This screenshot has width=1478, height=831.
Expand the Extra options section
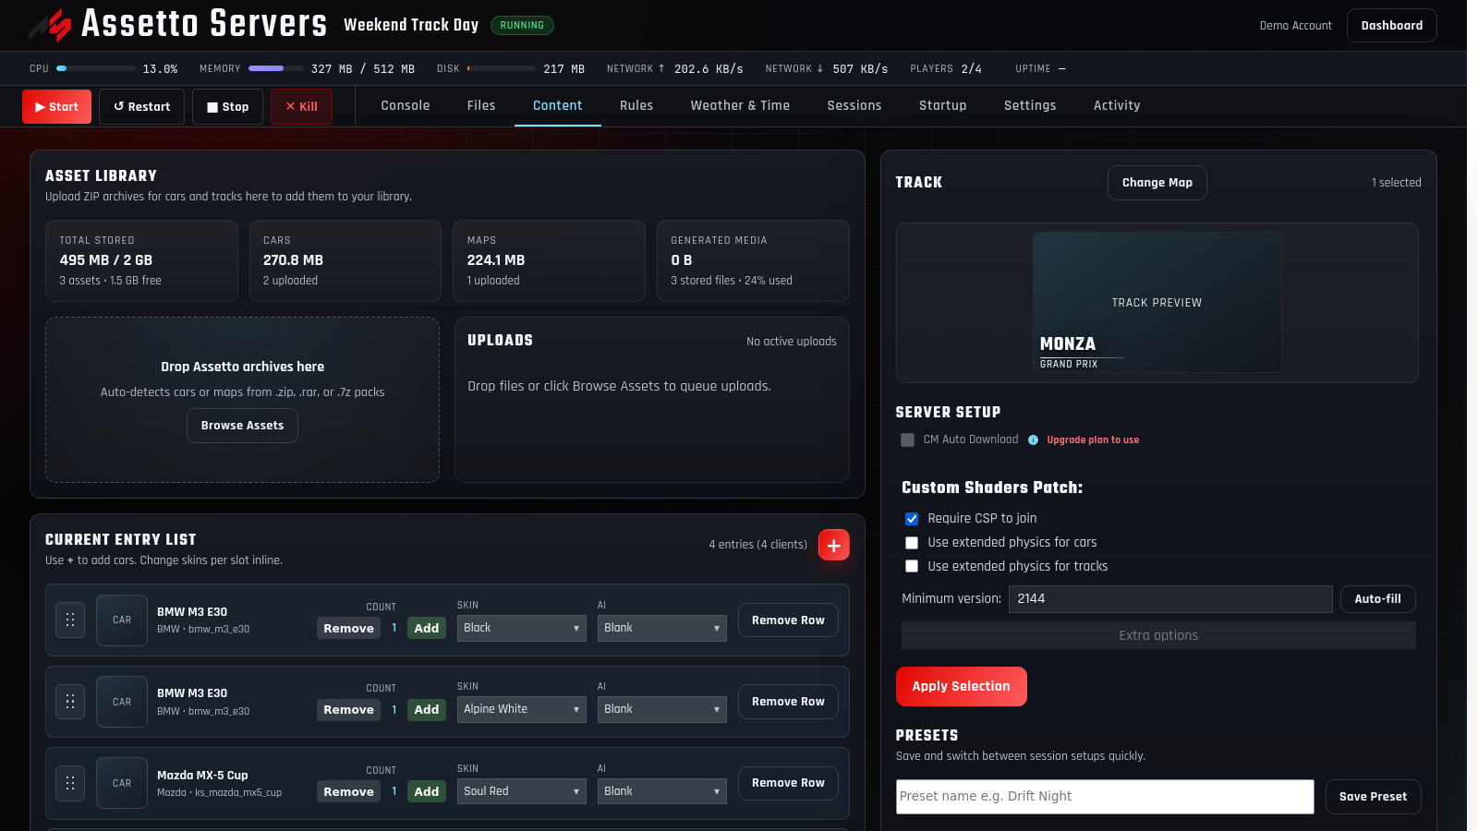(x=1158, y=635)
